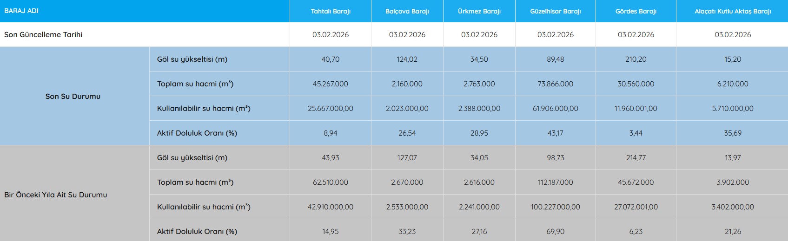This screenshot has width=788, height=241.
Task: Select Ürkmez previous year fill rate 27,16
Action: point(479,232)
